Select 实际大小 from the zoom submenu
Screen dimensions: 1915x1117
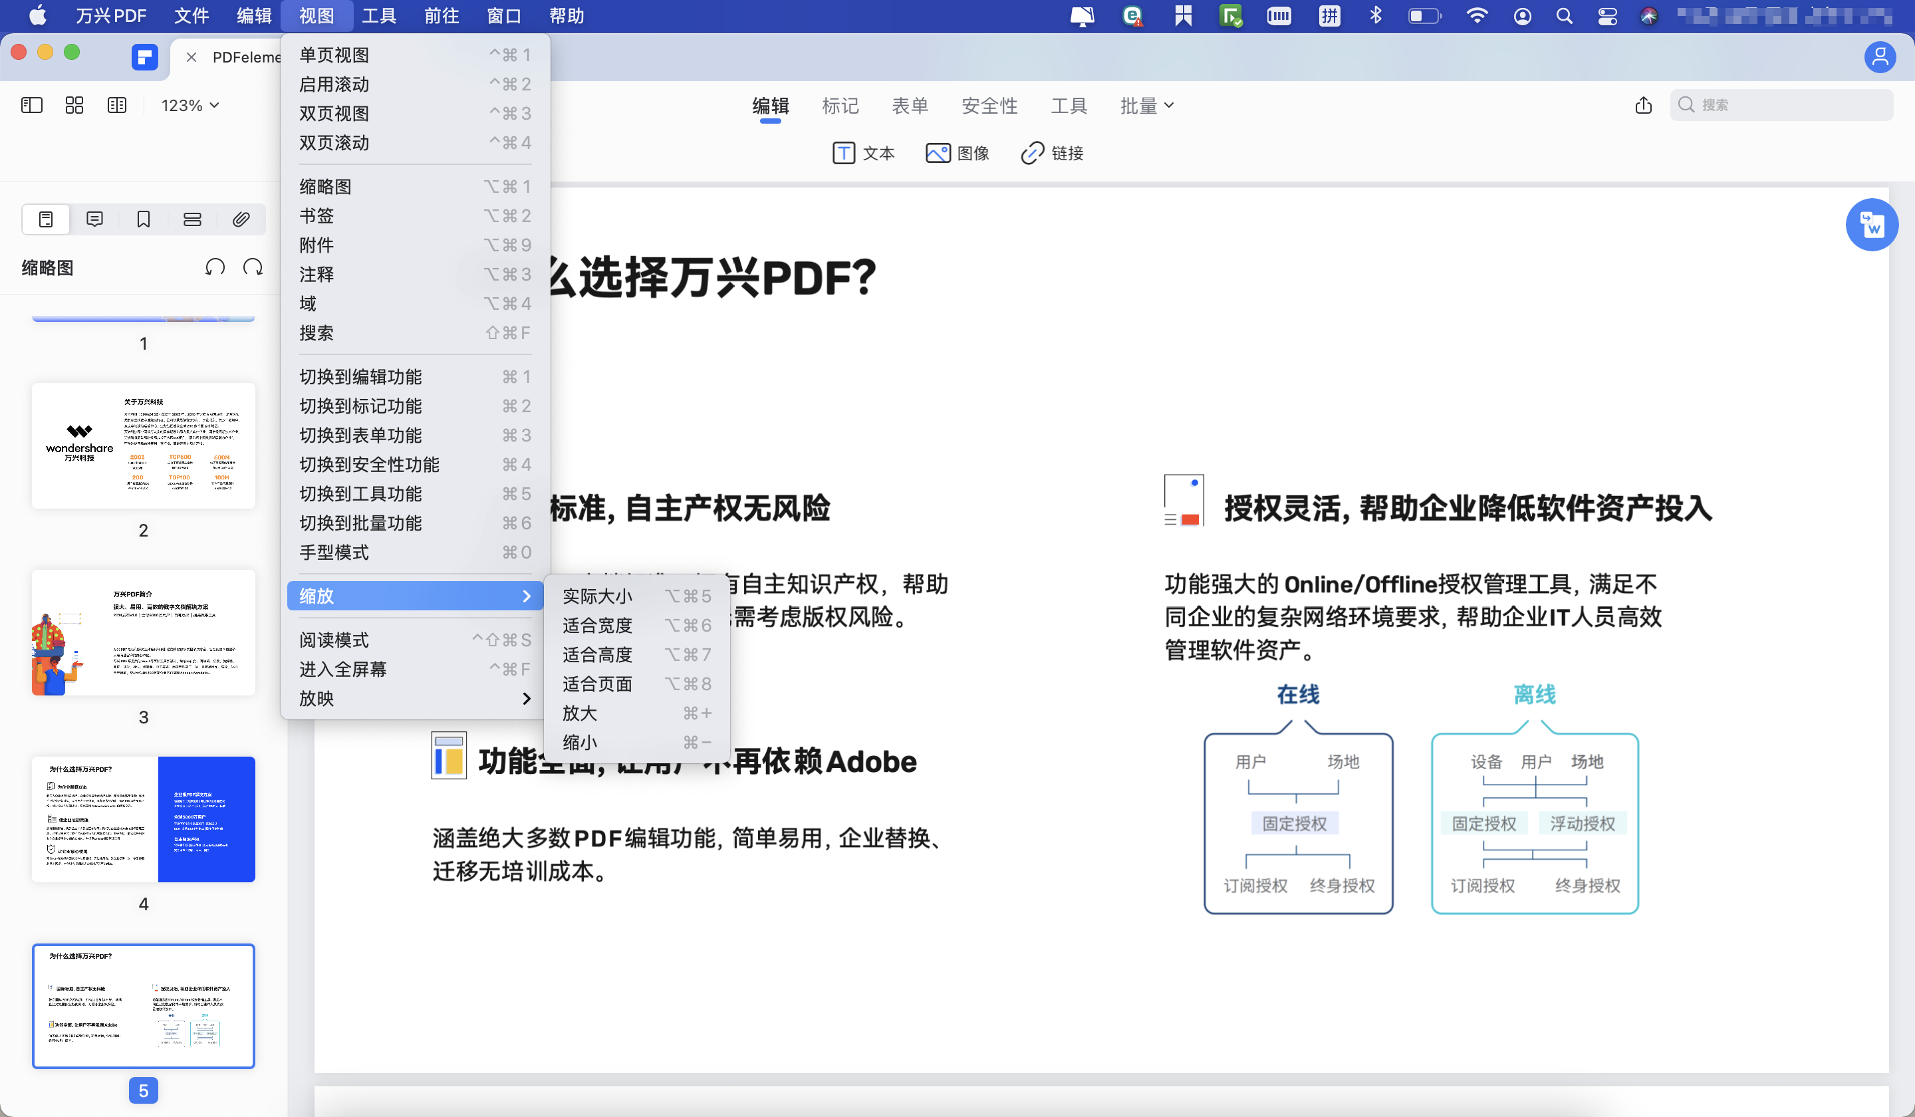pos(597,596)
